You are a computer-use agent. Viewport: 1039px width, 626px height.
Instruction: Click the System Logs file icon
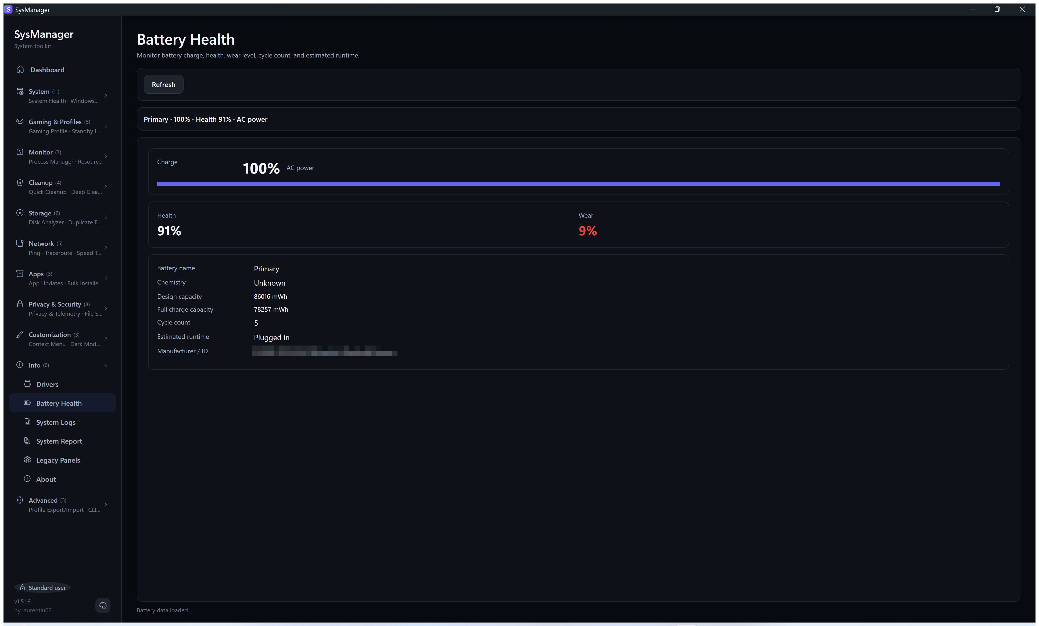pyautogui.click(x=27, y=422)
